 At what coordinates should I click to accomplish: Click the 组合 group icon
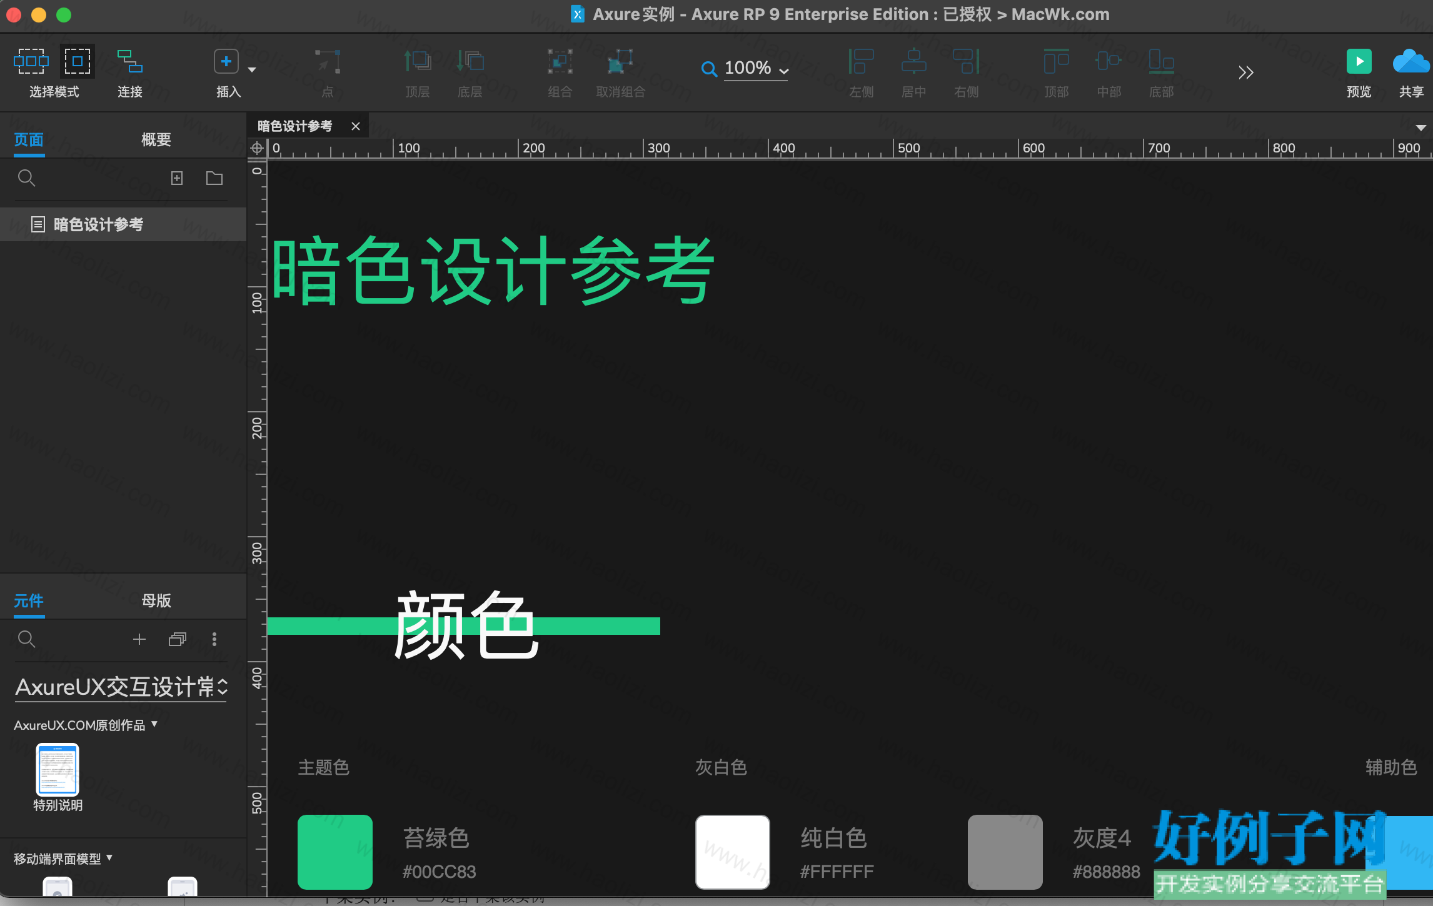pos(560,61)
